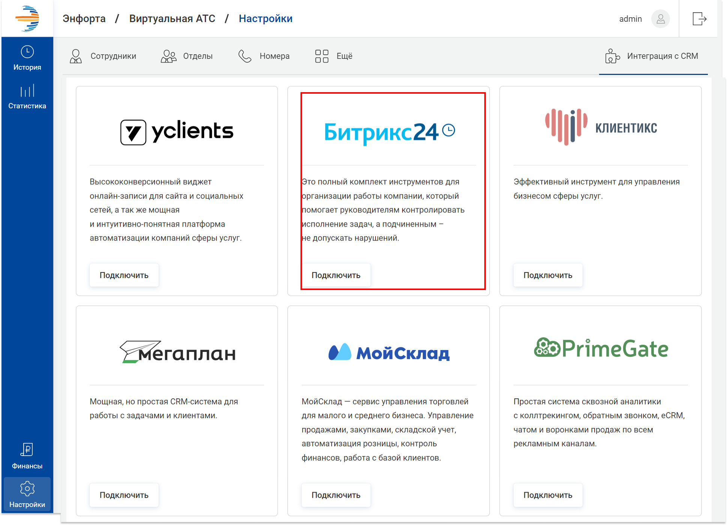Go to Виртуальная АТС in breadcrumb
Viewport: 727px width, 525px height.
coord(172,19)
